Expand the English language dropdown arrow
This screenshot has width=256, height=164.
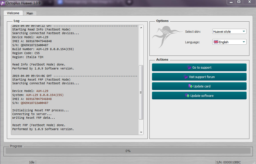coord(244,42)
